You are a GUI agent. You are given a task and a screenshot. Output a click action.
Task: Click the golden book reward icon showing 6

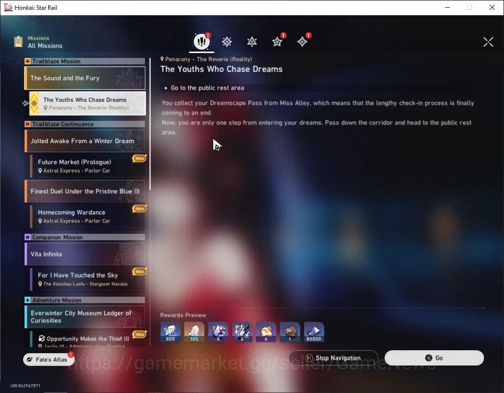pyautogui.click(x=266, y=332)
